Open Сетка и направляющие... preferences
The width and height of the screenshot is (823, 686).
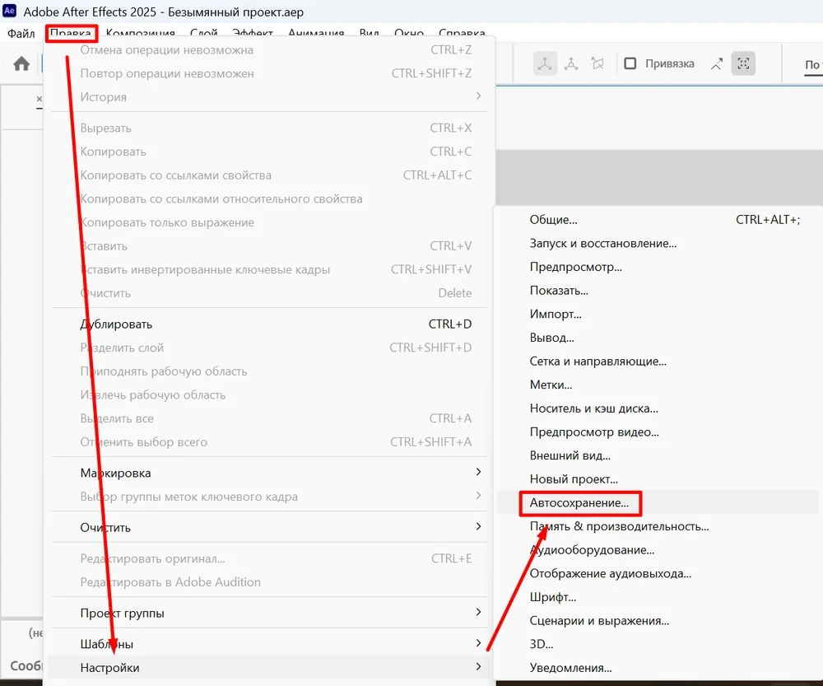pyautogui.click(x=658, y=362)
